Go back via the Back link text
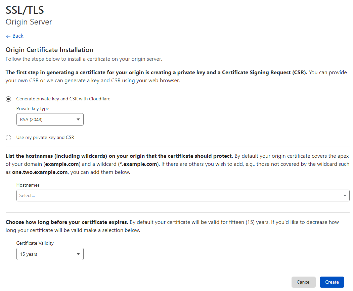The image size is (353, 291). pyautogui.click(x=18, y=36)
